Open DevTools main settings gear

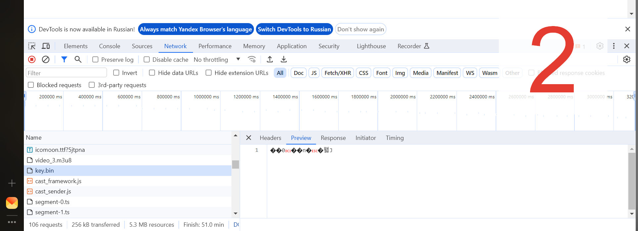click(x=600, y=46)
